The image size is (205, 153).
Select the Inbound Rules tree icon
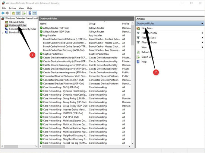[x=6, y=22]
